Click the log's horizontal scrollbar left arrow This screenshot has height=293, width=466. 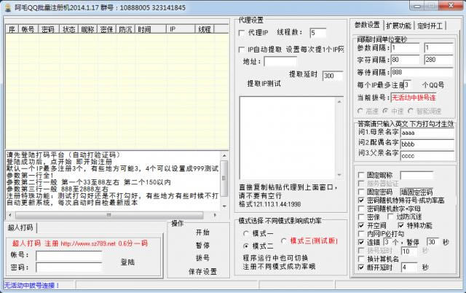click(10, 215)
